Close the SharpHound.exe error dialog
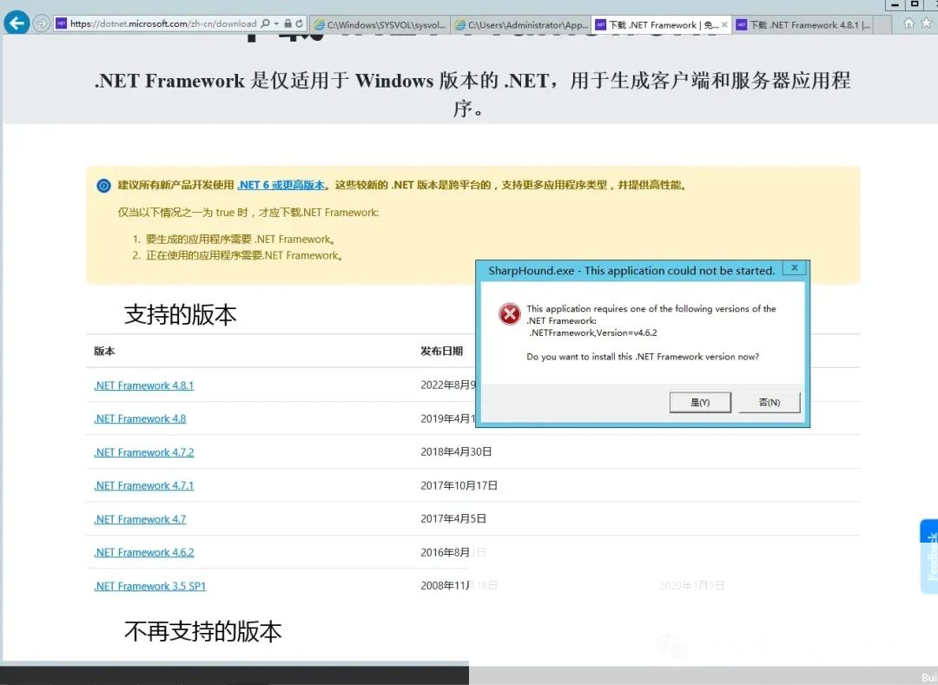938x685 pixels. coord(794,267)
